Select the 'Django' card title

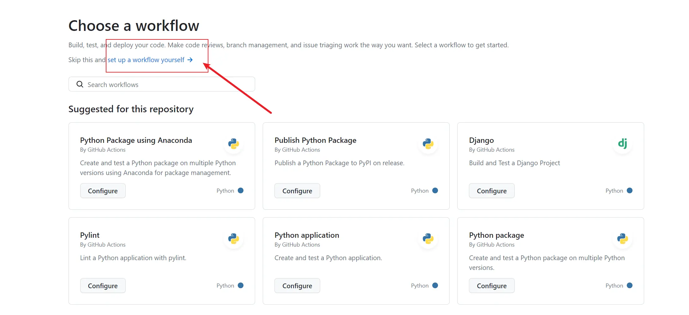(x=482, y=140)
